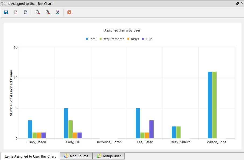Zoom in using the magnifier plus icon
The height and width of the screenshot is (160, 244).
click(x=48, y=12)
